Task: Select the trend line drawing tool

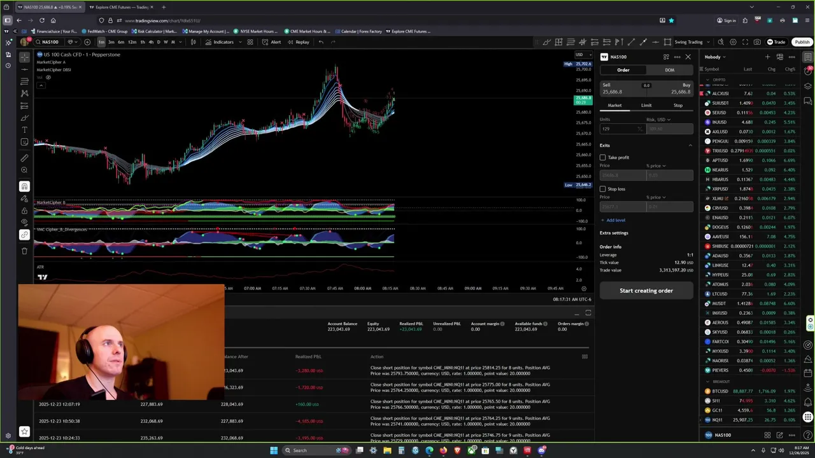Action: click(x=24, y=69)
